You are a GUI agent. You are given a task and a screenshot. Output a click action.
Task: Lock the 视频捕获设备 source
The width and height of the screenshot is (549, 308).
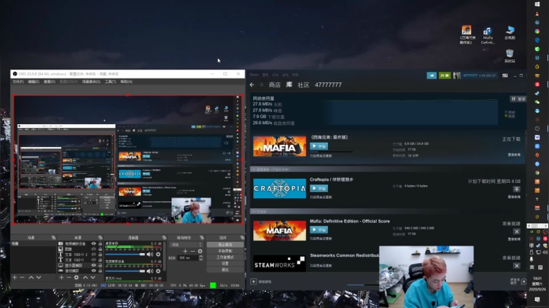click(100, 244)
